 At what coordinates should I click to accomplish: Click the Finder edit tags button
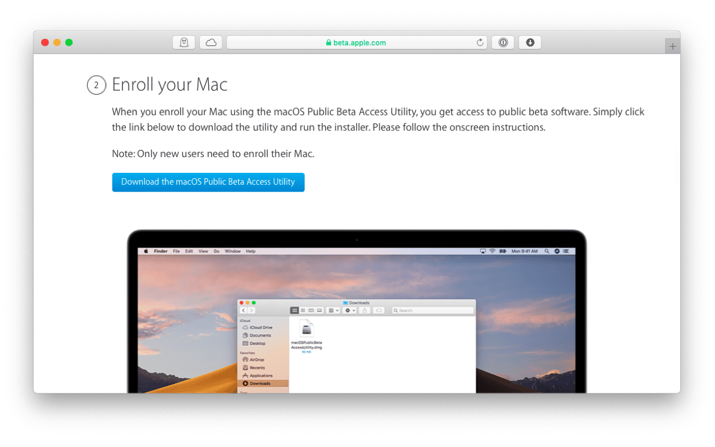click(379, 311)
